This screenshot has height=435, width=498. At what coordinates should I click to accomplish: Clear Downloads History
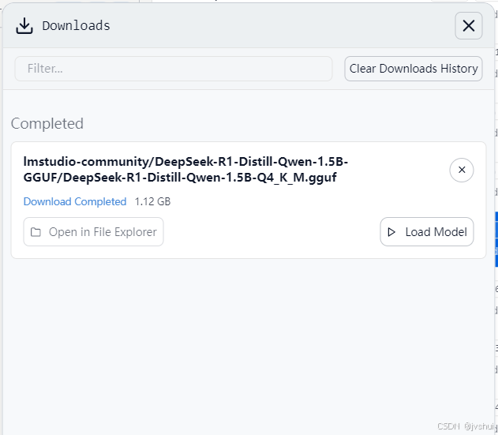[x=414, y=69]
